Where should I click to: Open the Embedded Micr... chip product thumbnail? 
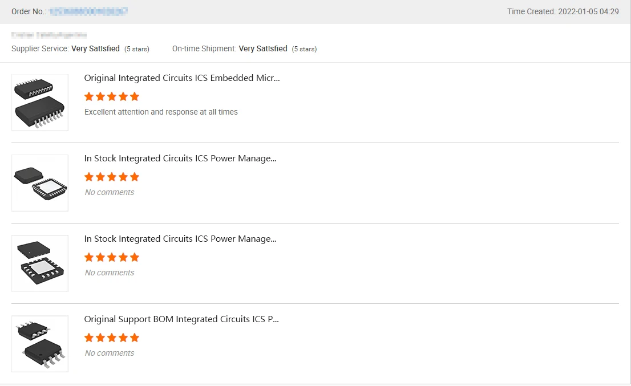tap(40, 103)
